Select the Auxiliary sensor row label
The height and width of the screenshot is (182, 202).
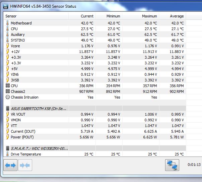18,35
